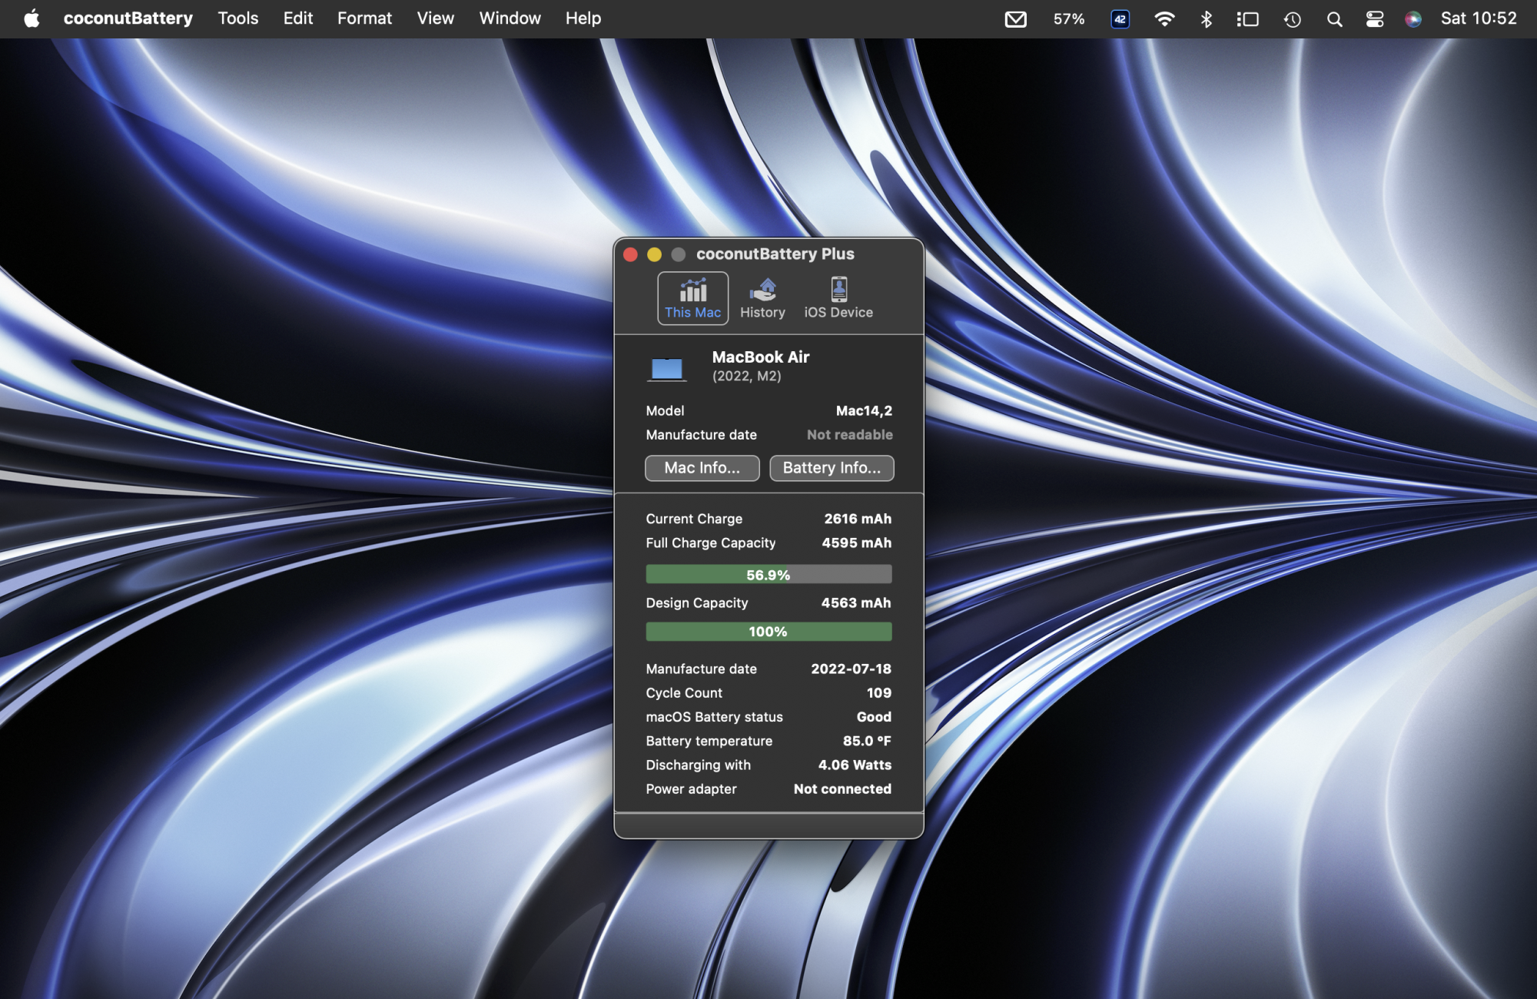
Task: Open Control Center toggles icon
Action: [x=1374, y=19]
